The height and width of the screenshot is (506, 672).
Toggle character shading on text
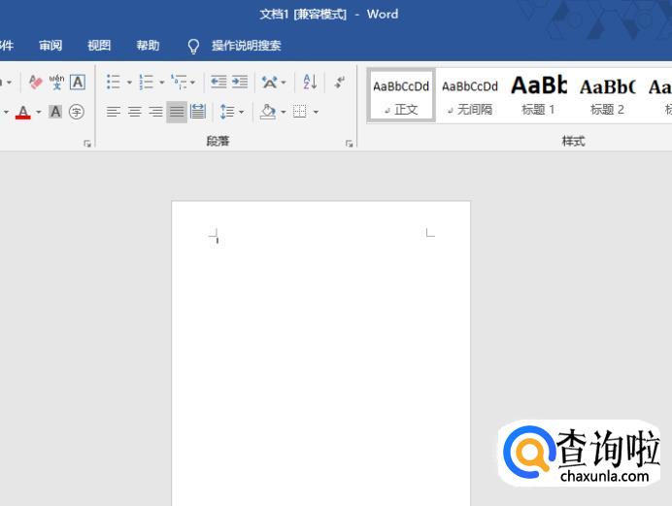tap(55, 112)
